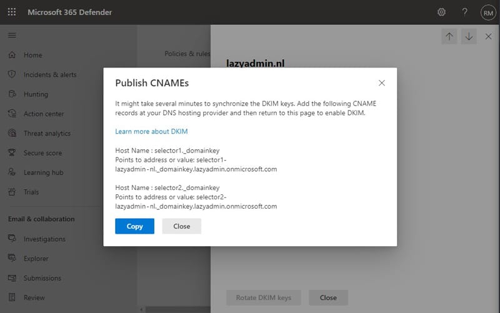The image size is (500, 313).
Task: Collapse the navigation hamburger menu
Action: (12, 35)
